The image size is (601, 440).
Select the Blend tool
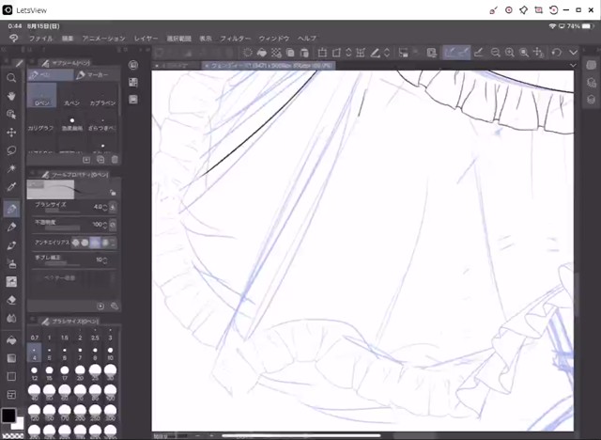point(11,318)
